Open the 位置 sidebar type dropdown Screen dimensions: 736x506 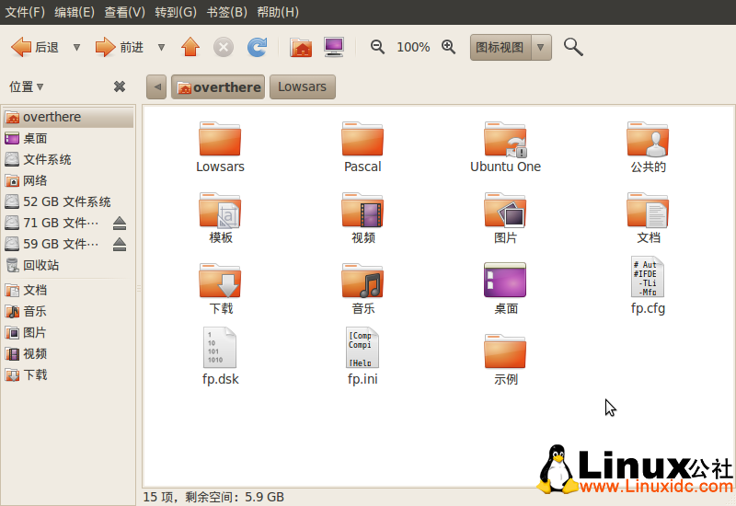click(27, 86)
